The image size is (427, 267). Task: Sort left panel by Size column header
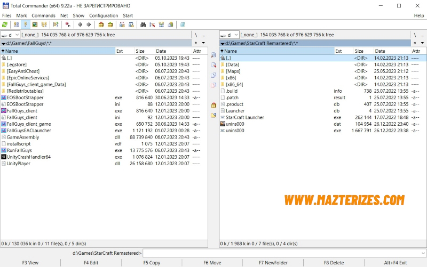144,51
